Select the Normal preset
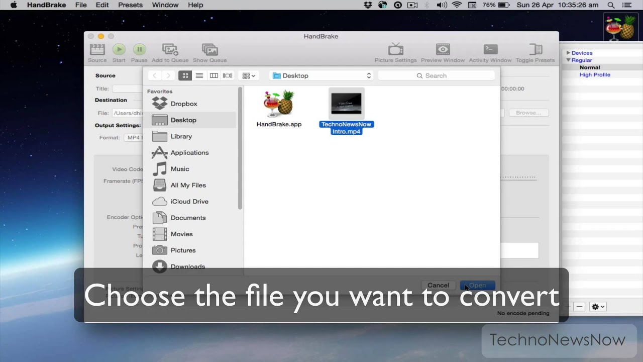 [590, 67]
